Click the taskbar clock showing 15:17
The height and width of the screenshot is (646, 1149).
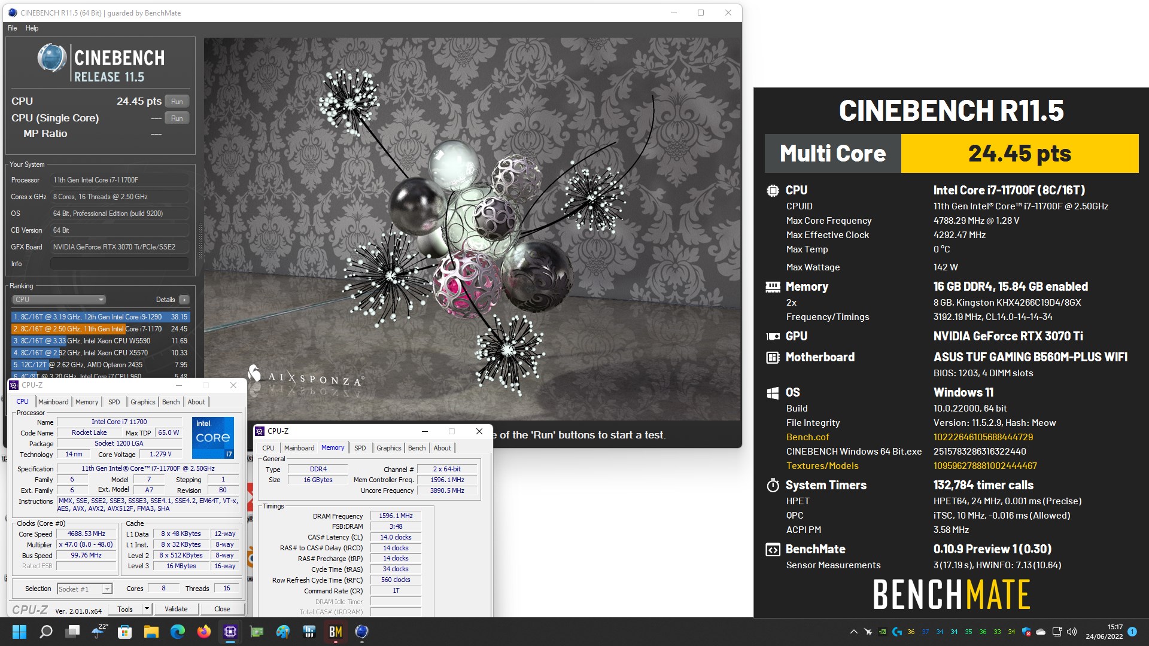[1104, 632]
